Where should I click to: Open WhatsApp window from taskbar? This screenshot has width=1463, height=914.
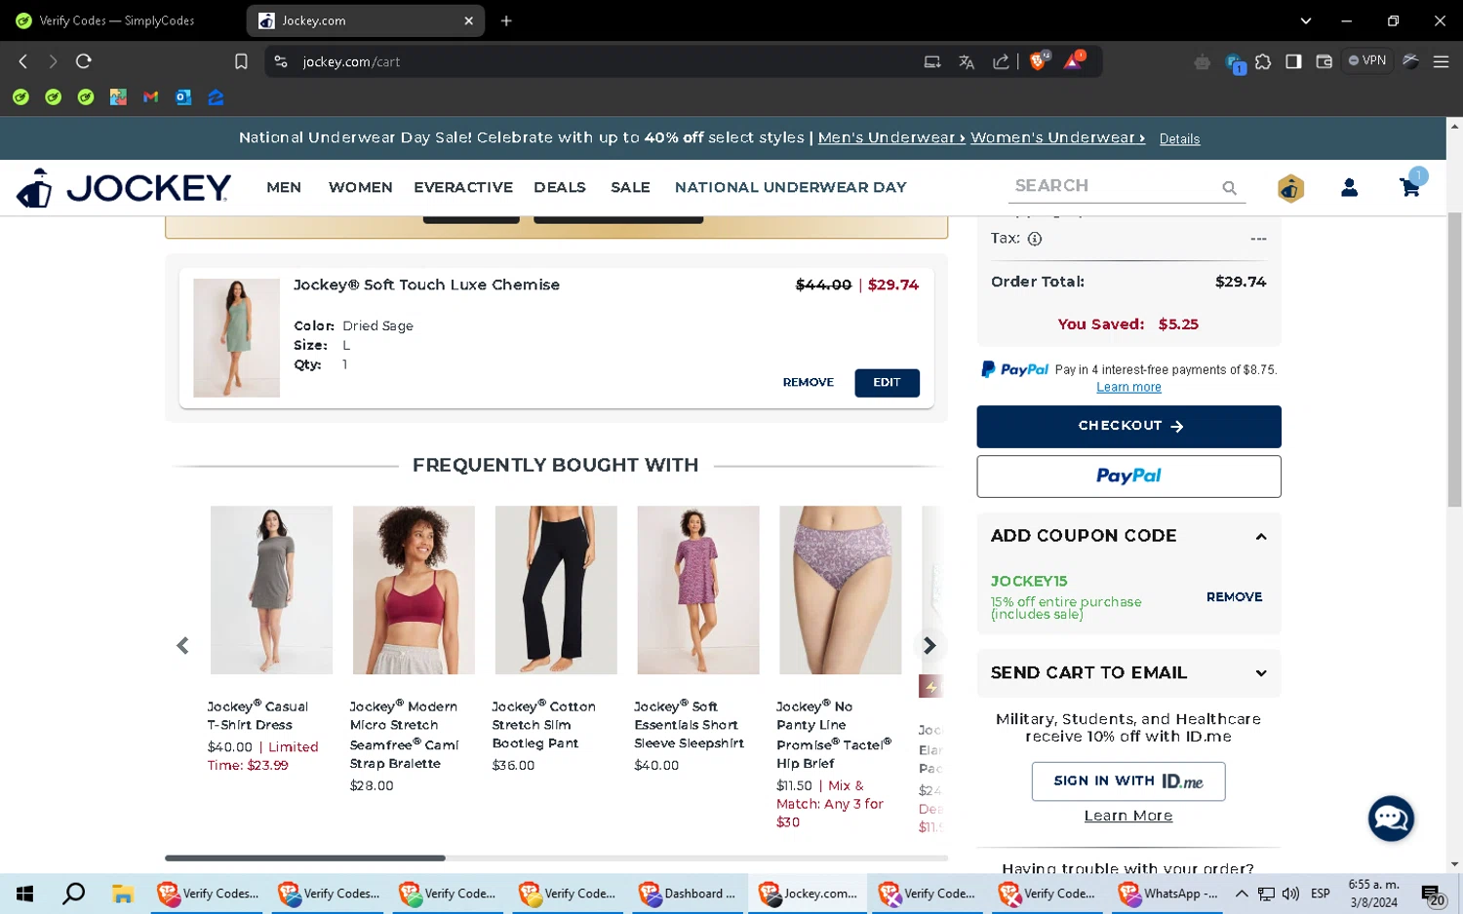point(1168,894)
